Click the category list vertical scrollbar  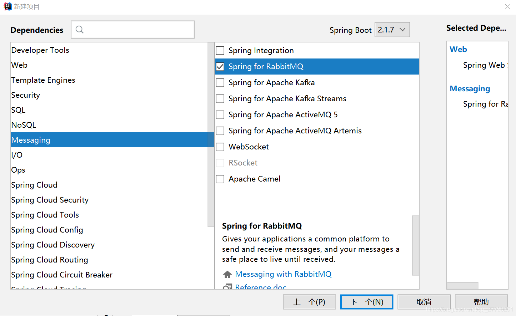(x=211, y=134)
